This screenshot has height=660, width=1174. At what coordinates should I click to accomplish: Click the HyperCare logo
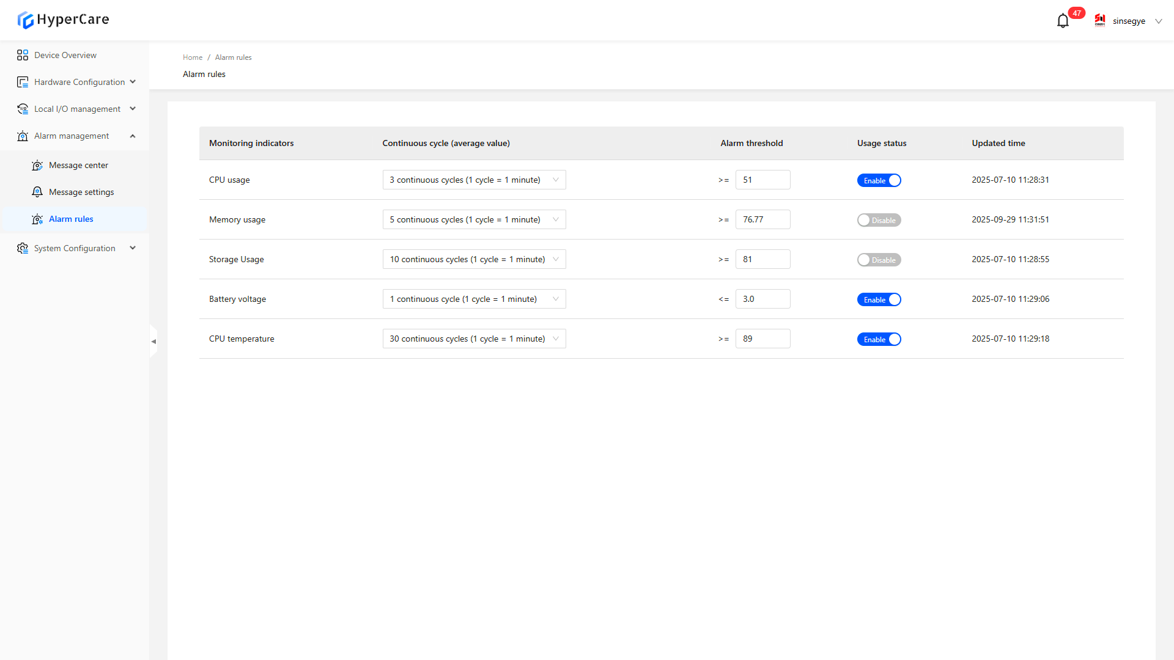63,20
